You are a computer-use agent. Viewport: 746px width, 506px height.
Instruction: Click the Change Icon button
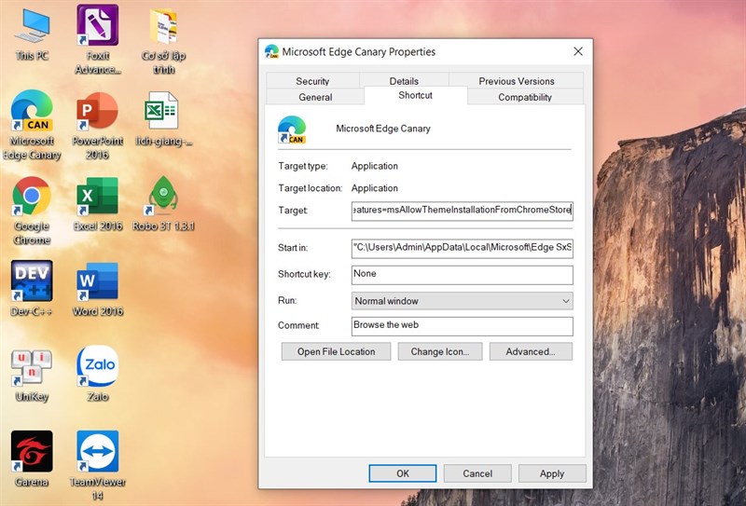439,351
